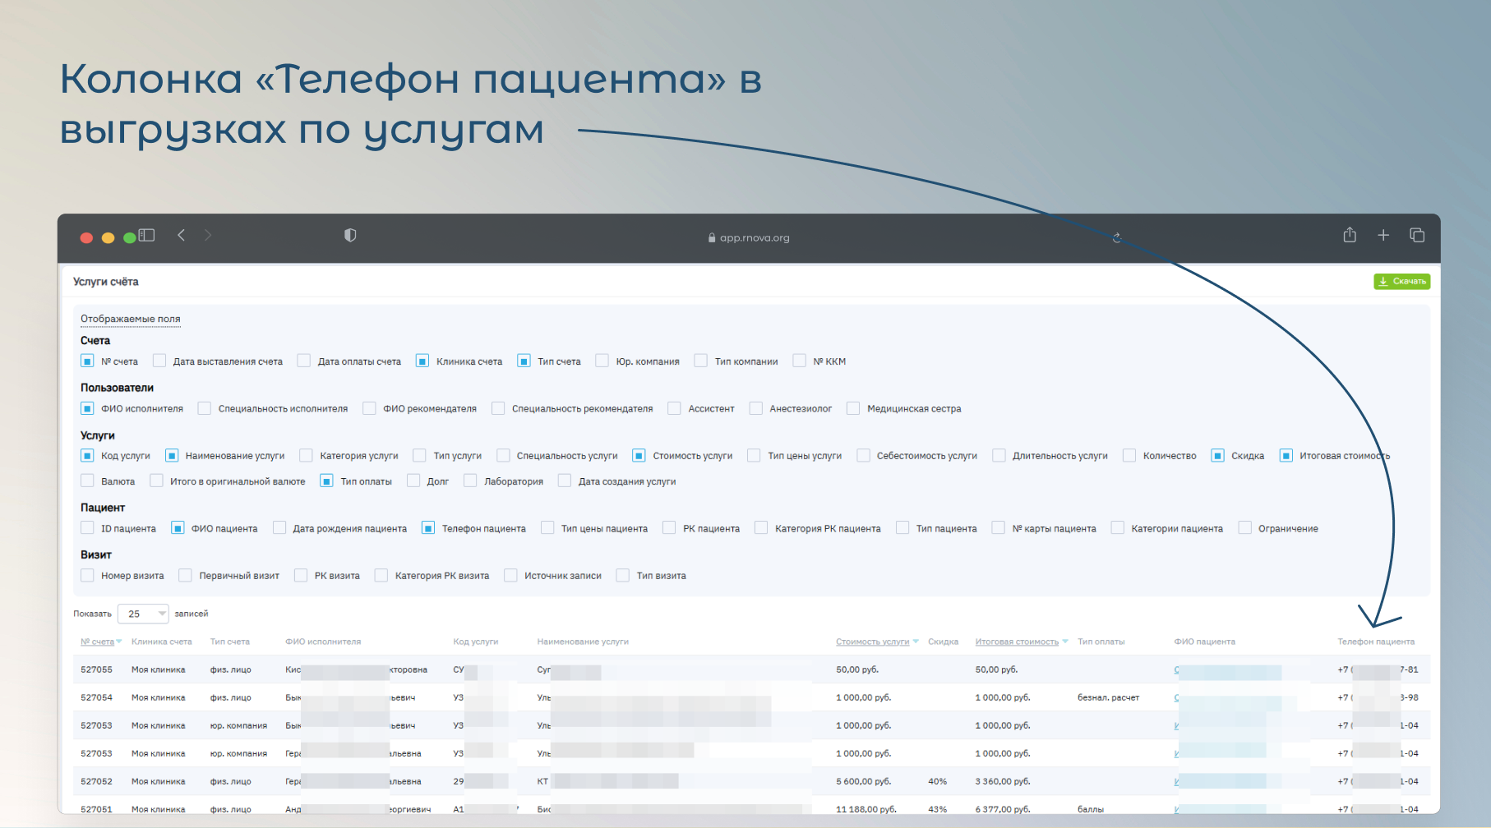
Task: Click the privacy shield icon
Action: pyautogui.click(x=350, y=236)
